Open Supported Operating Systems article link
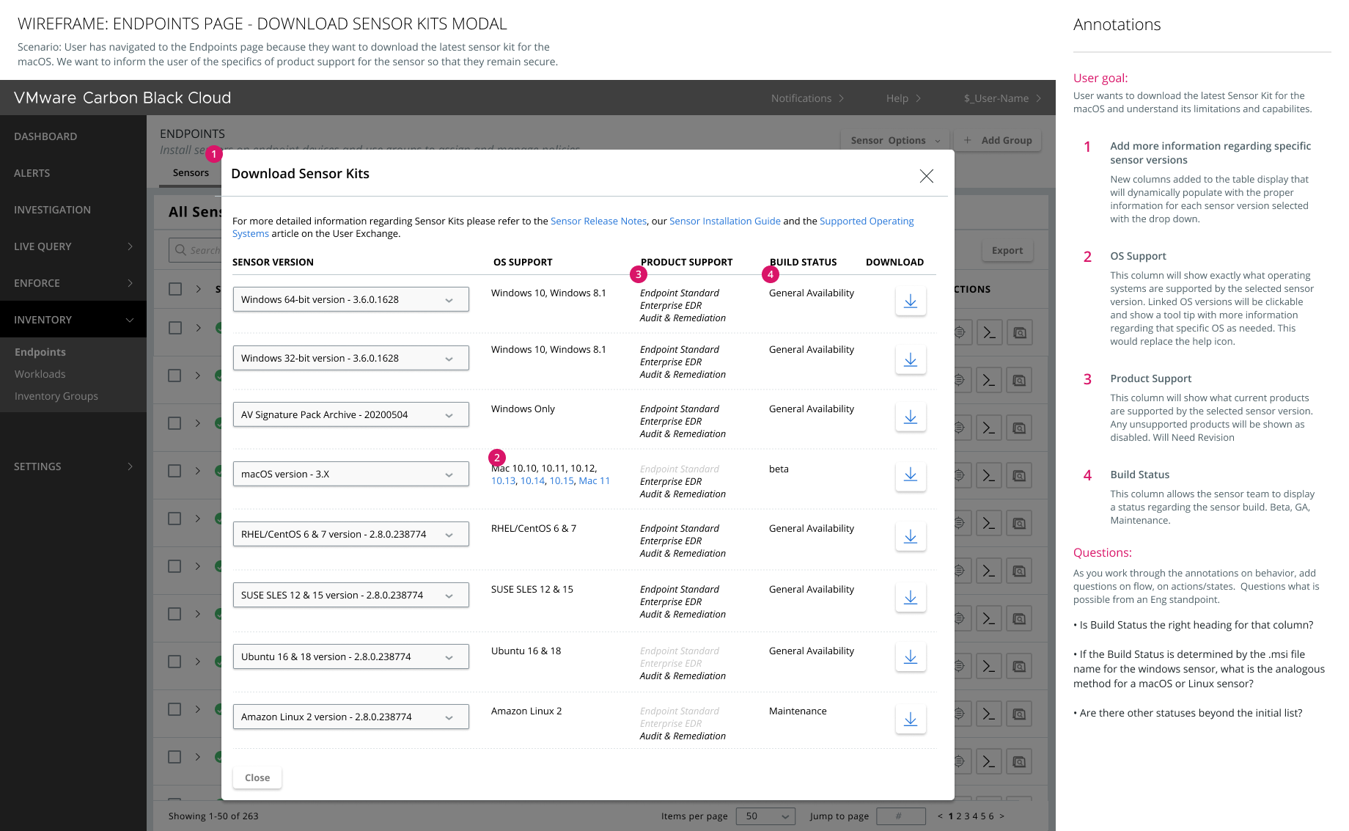This screenshot has width=1349, height=831. coord(866,221)
